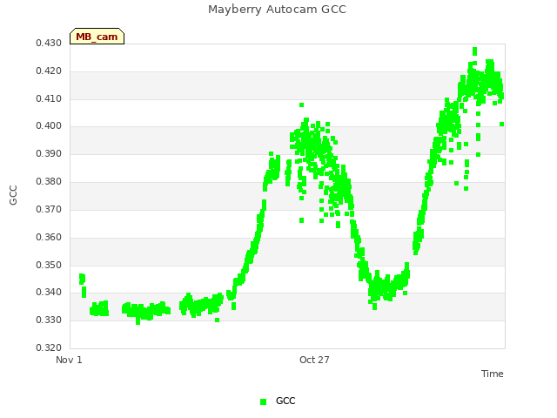Click the 0.340 y-axis value

pyautogui.click(x=49, y=293)
